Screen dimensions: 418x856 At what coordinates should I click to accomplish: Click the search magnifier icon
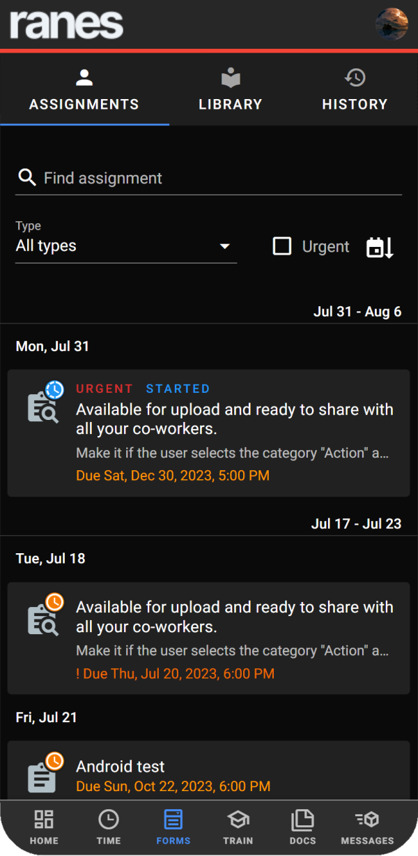pos(27,178)
